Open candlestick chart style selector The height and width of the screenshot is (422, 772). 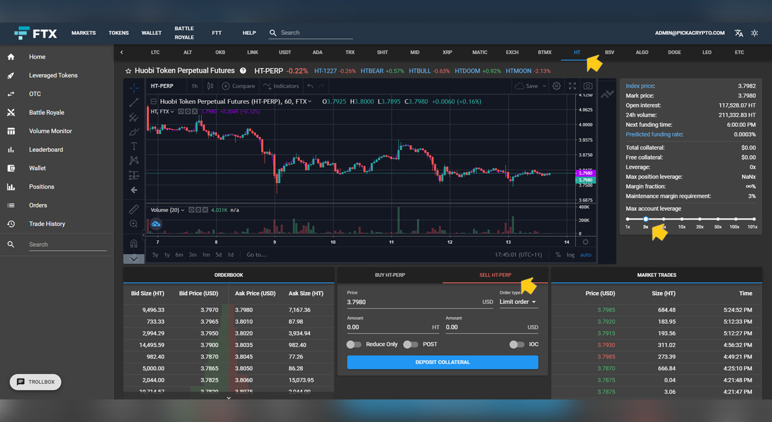pos(210,86)
